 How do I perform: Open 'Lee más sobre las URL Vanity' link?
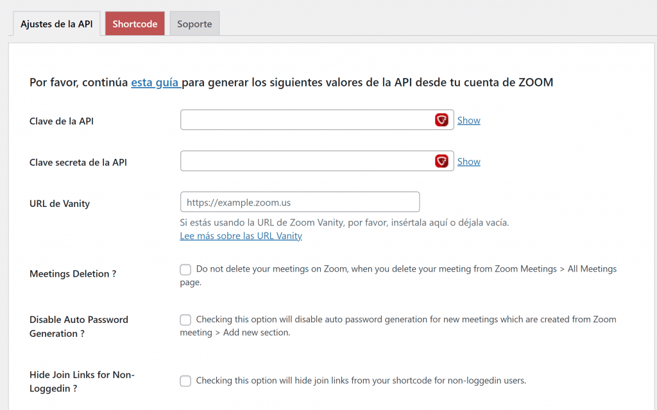[x=241, y=236]
